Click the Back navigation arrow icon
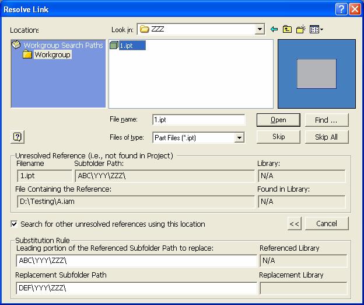The width and height of the screenshot is (364, 305). pyautogui.click(x=275, y=29)
